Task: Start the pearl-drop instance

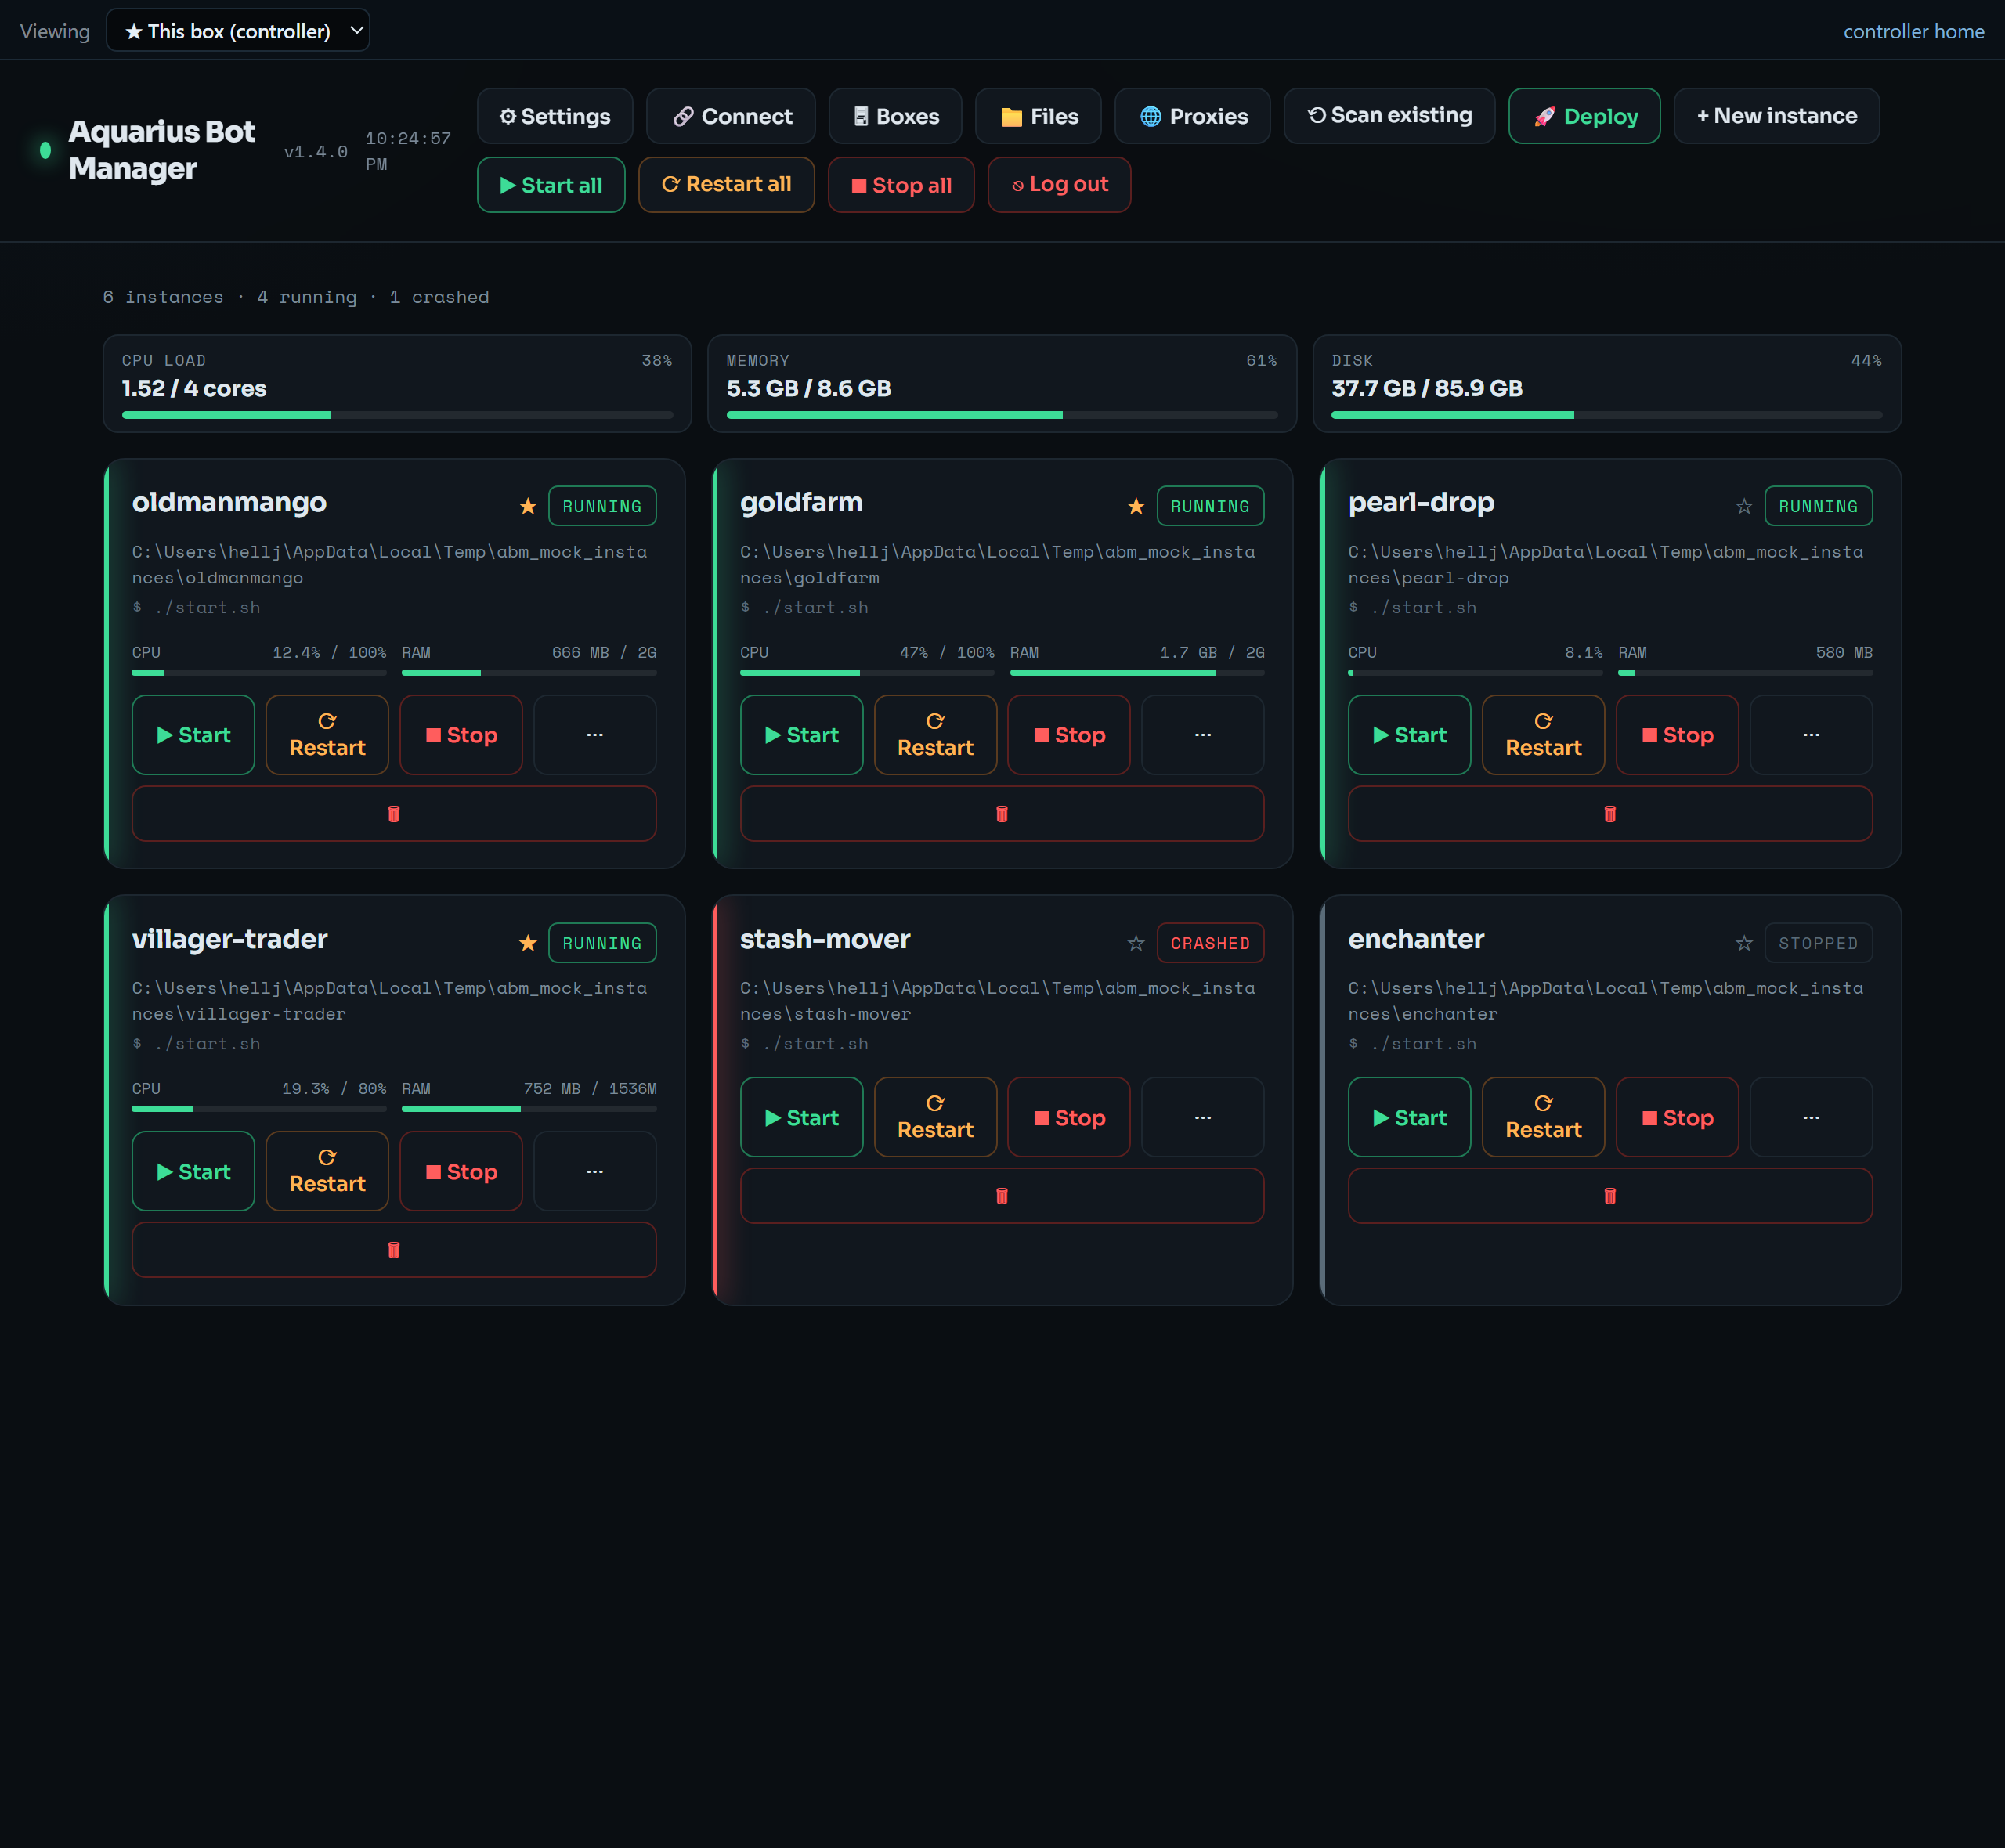Action: (1409, 735)
